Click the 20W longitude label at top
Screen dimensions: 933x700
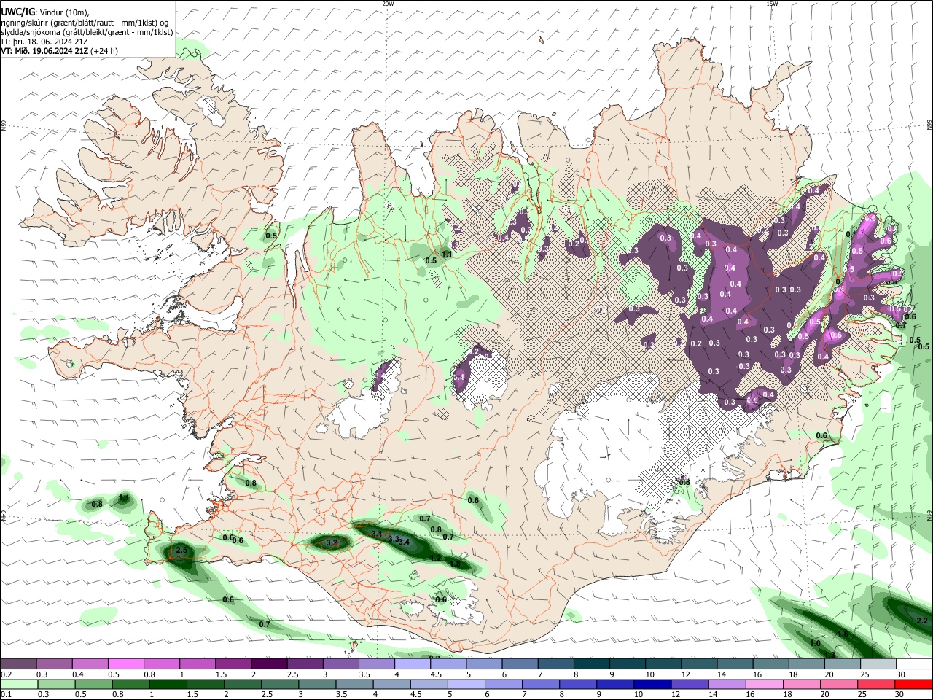coord(388,4)
